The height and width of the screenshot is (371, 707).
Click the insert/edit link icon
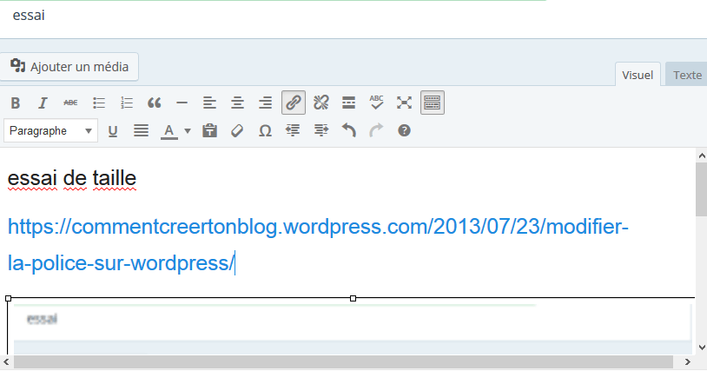(x=294, y=103)
